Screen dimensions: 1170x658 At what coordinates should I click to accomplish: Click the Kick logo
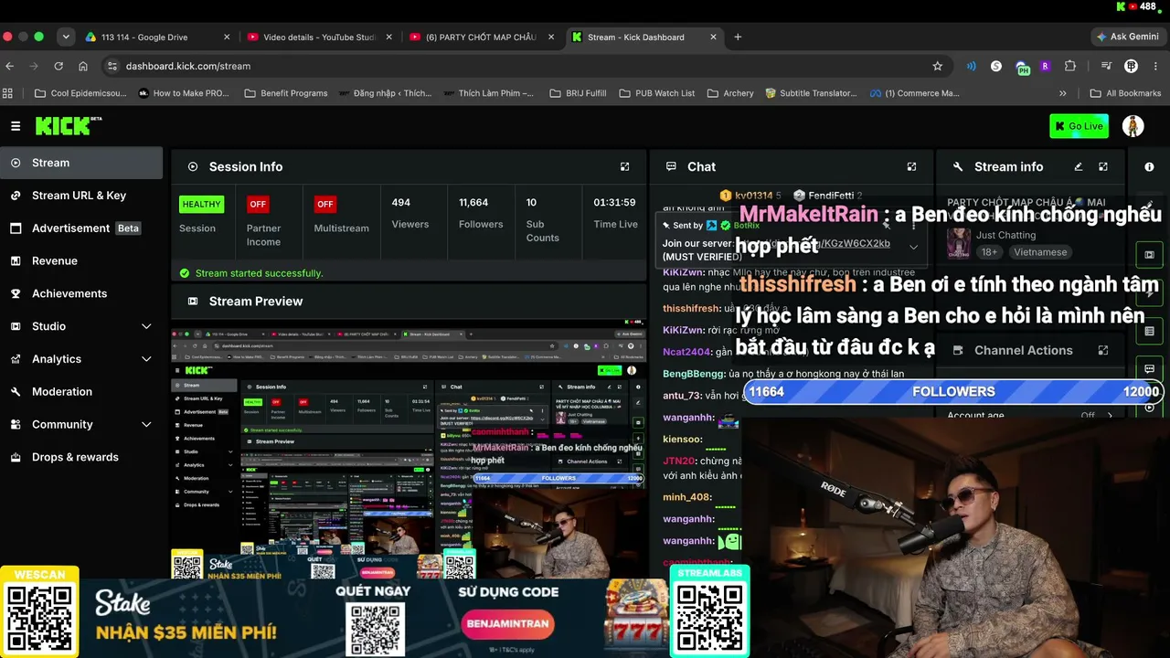[69, 126]
